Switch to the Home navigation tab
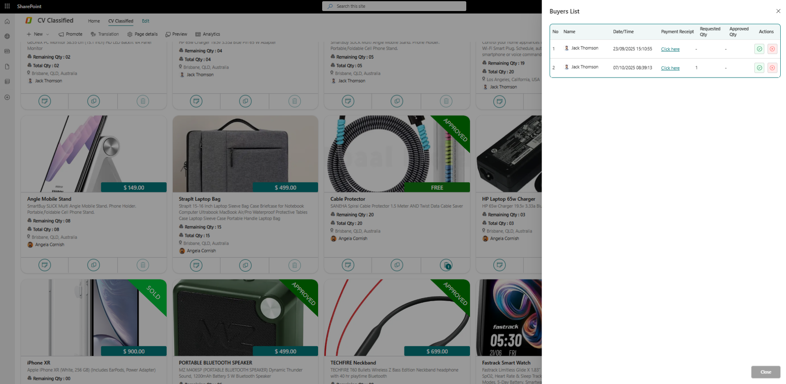 [x=94, y=21]
